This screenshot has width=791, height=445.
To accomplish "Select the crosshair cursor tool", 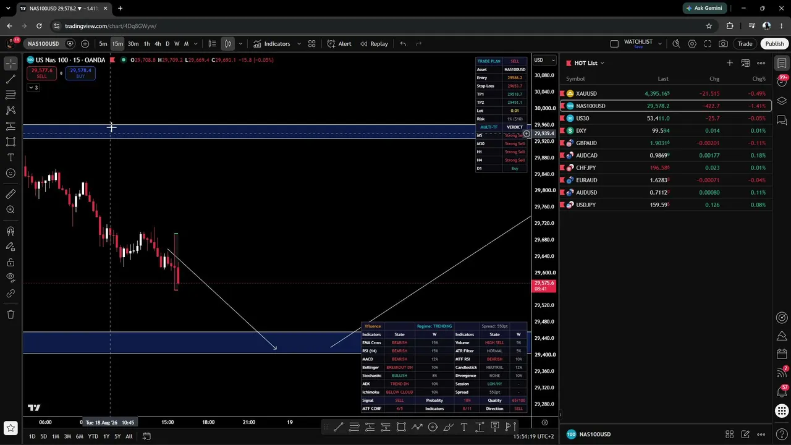I will click(x=11, y=63).
